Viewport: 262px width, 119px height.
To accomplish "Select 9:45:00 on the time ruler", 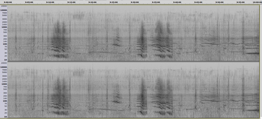I will pyautogui.click(x=198, y=2).
